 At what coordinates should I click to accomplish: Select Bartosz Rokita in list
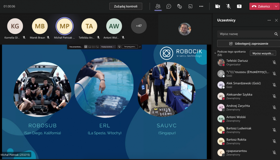[247, 141]
